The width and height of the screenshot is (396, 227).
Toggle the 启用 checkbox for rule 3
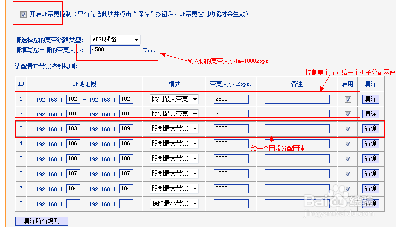(x=348, y=129)
